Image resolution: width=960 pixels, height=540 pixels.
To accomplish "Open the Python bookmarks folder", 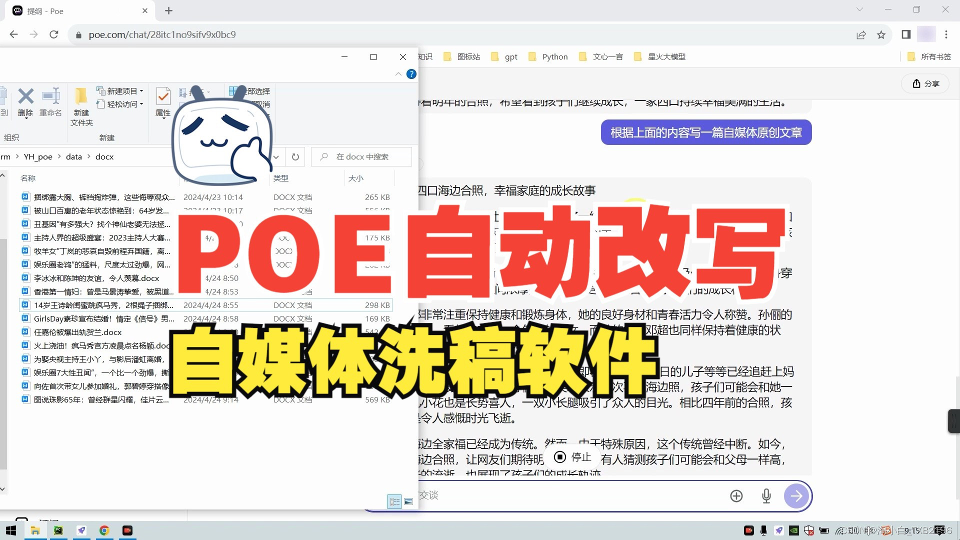I will 548,57.
